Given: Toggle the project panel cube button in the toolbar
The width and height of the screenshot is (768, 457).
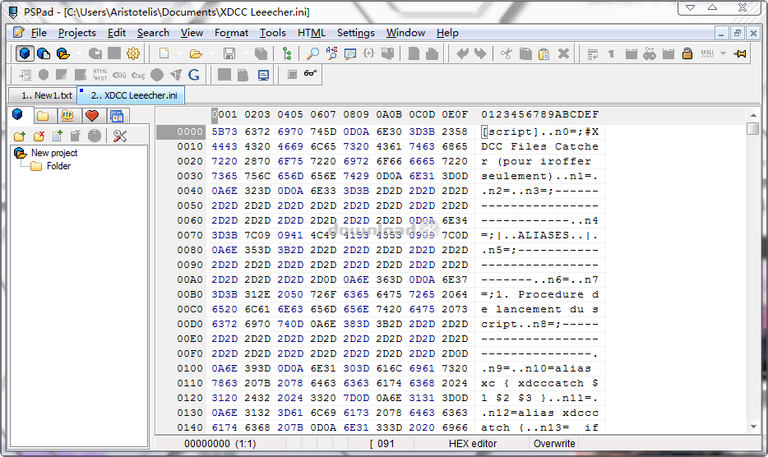Looking at the screenshot, I should 25,53.
